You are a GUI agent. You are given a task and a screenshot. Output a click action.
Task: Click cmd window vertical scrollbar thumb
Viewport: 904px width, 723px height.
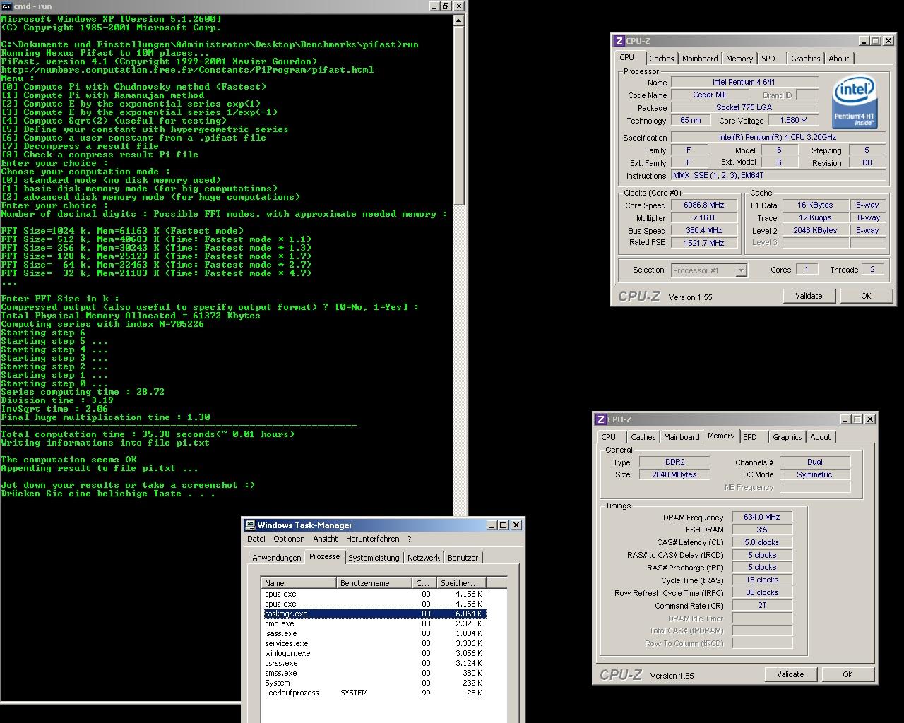coord(458,116)
